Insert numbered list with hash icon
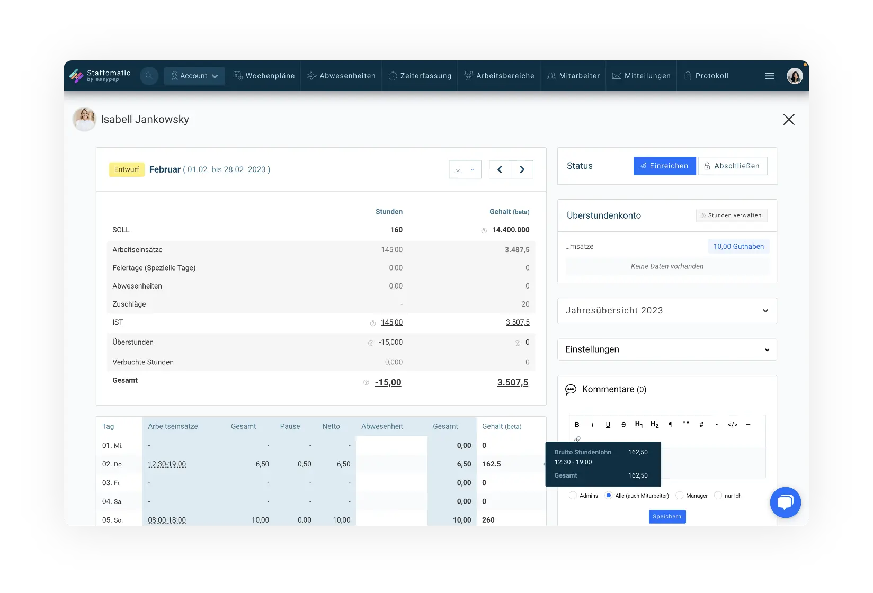 [701, 425]
